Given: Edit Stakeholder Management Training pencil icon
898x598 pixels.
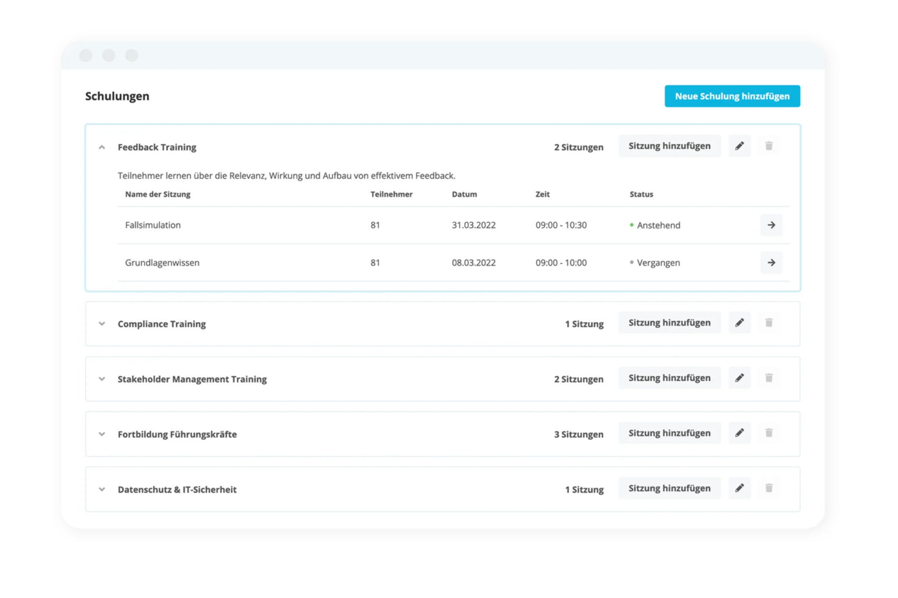Looking at the screenshot, I should pos(739,378).
